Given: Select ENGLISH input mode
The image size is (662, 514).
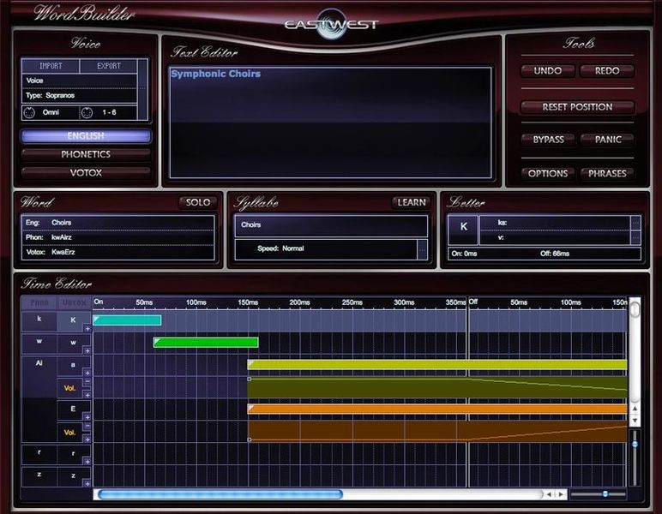Looking at the screenshot, I should point(86,135).
